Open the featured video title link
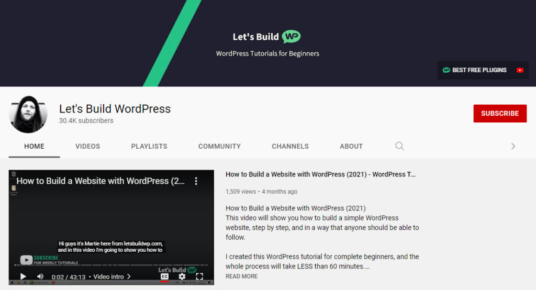 320,174
